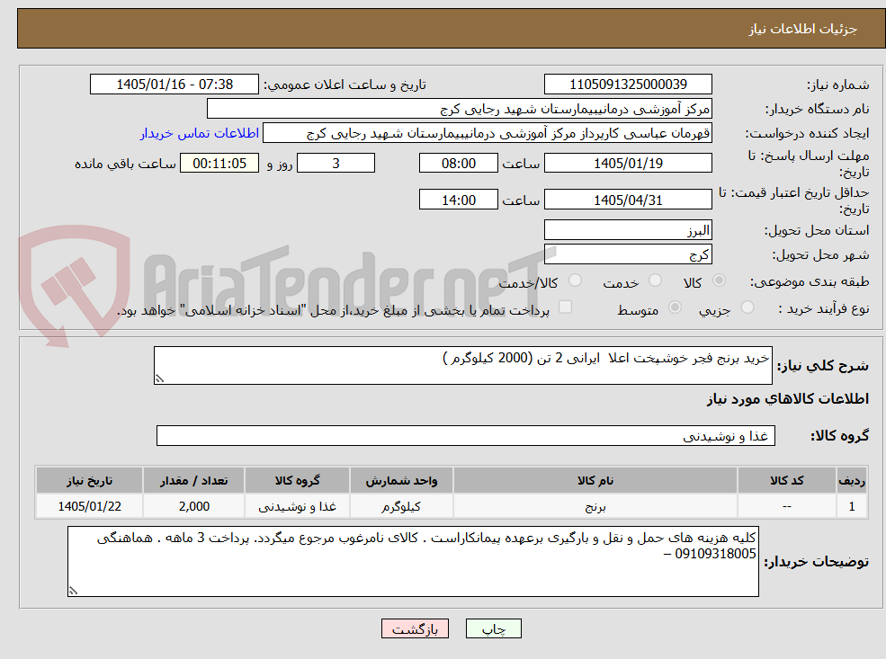Click the ساعت باقی مانده label
This screenshot has width=886, height=659.
pyautogui.click(x=125, y=164)
